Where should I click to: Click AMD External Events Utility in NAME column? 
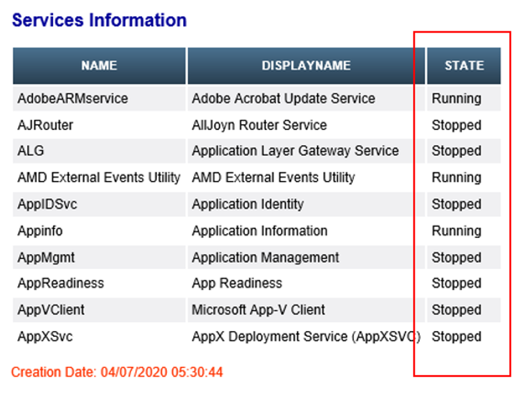tap(99, 177)
